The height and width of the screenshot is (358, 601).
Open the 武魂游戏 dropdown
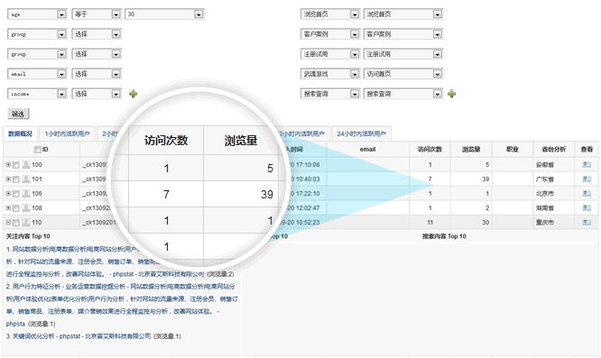pos(330,74)
